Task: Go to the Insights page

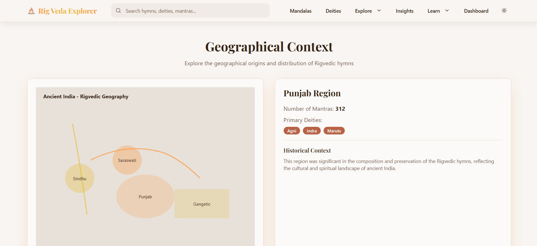Action: point(404,11)
